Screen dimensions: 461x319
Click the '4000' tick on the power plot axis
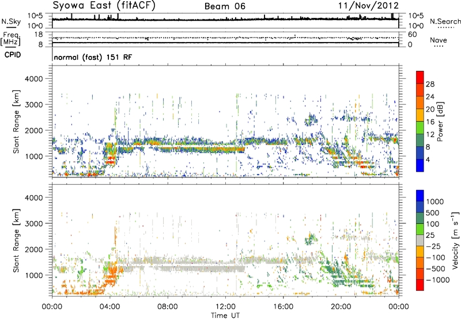pyautogui.click(x=33, y=79)
